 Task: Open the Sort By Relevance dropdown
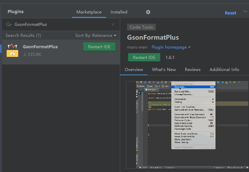[96, 36]
